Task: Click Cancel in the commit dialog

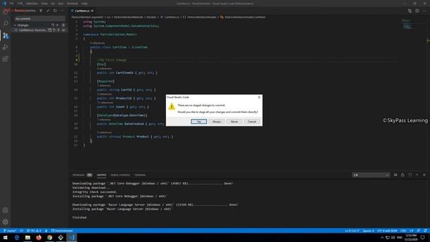Action: (252, 121)
